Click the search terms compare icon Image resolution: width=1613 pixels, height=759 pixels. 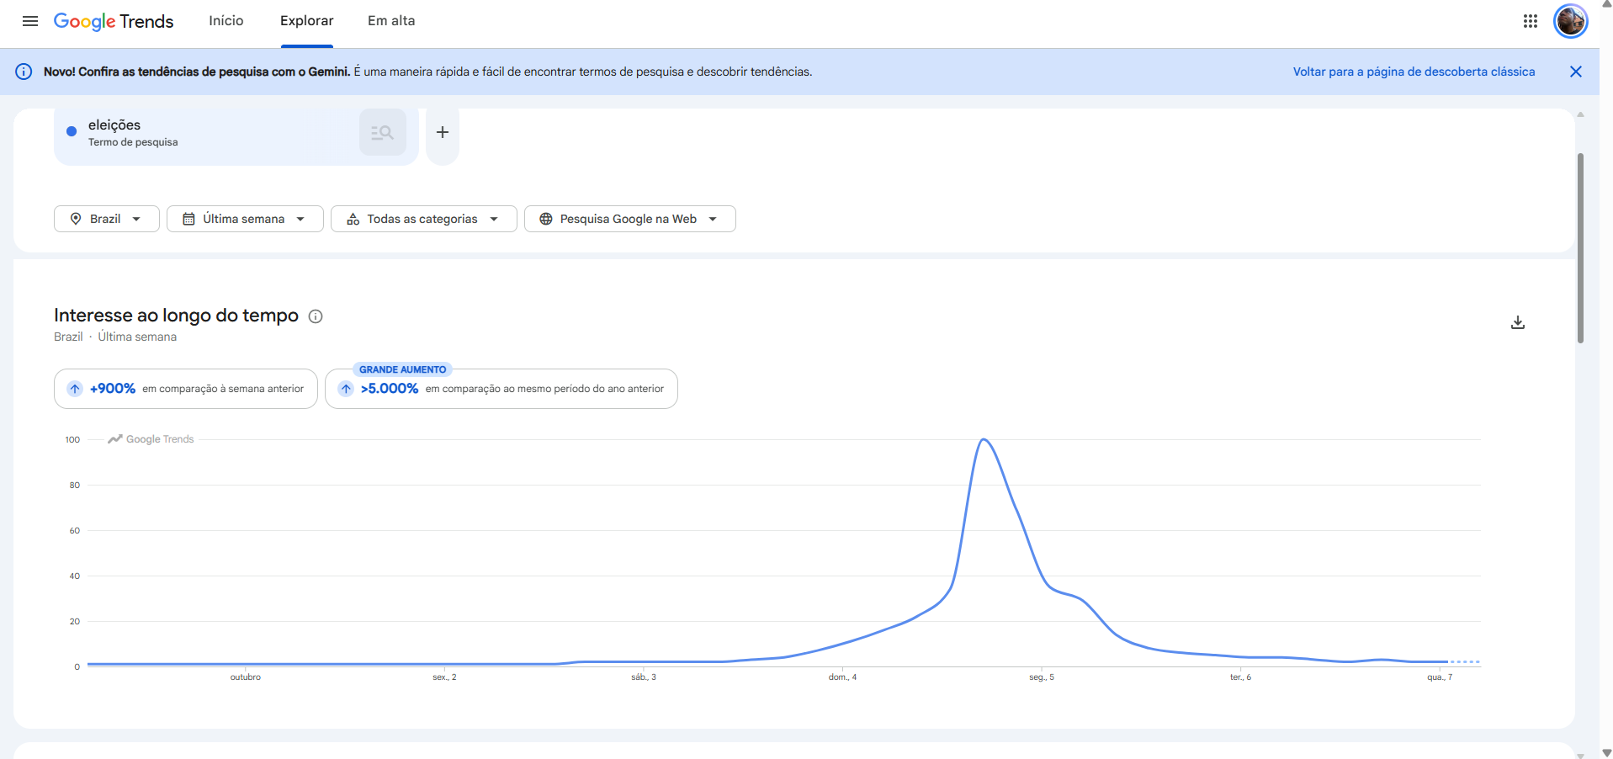pyautogui.click(x=383, y=132)
